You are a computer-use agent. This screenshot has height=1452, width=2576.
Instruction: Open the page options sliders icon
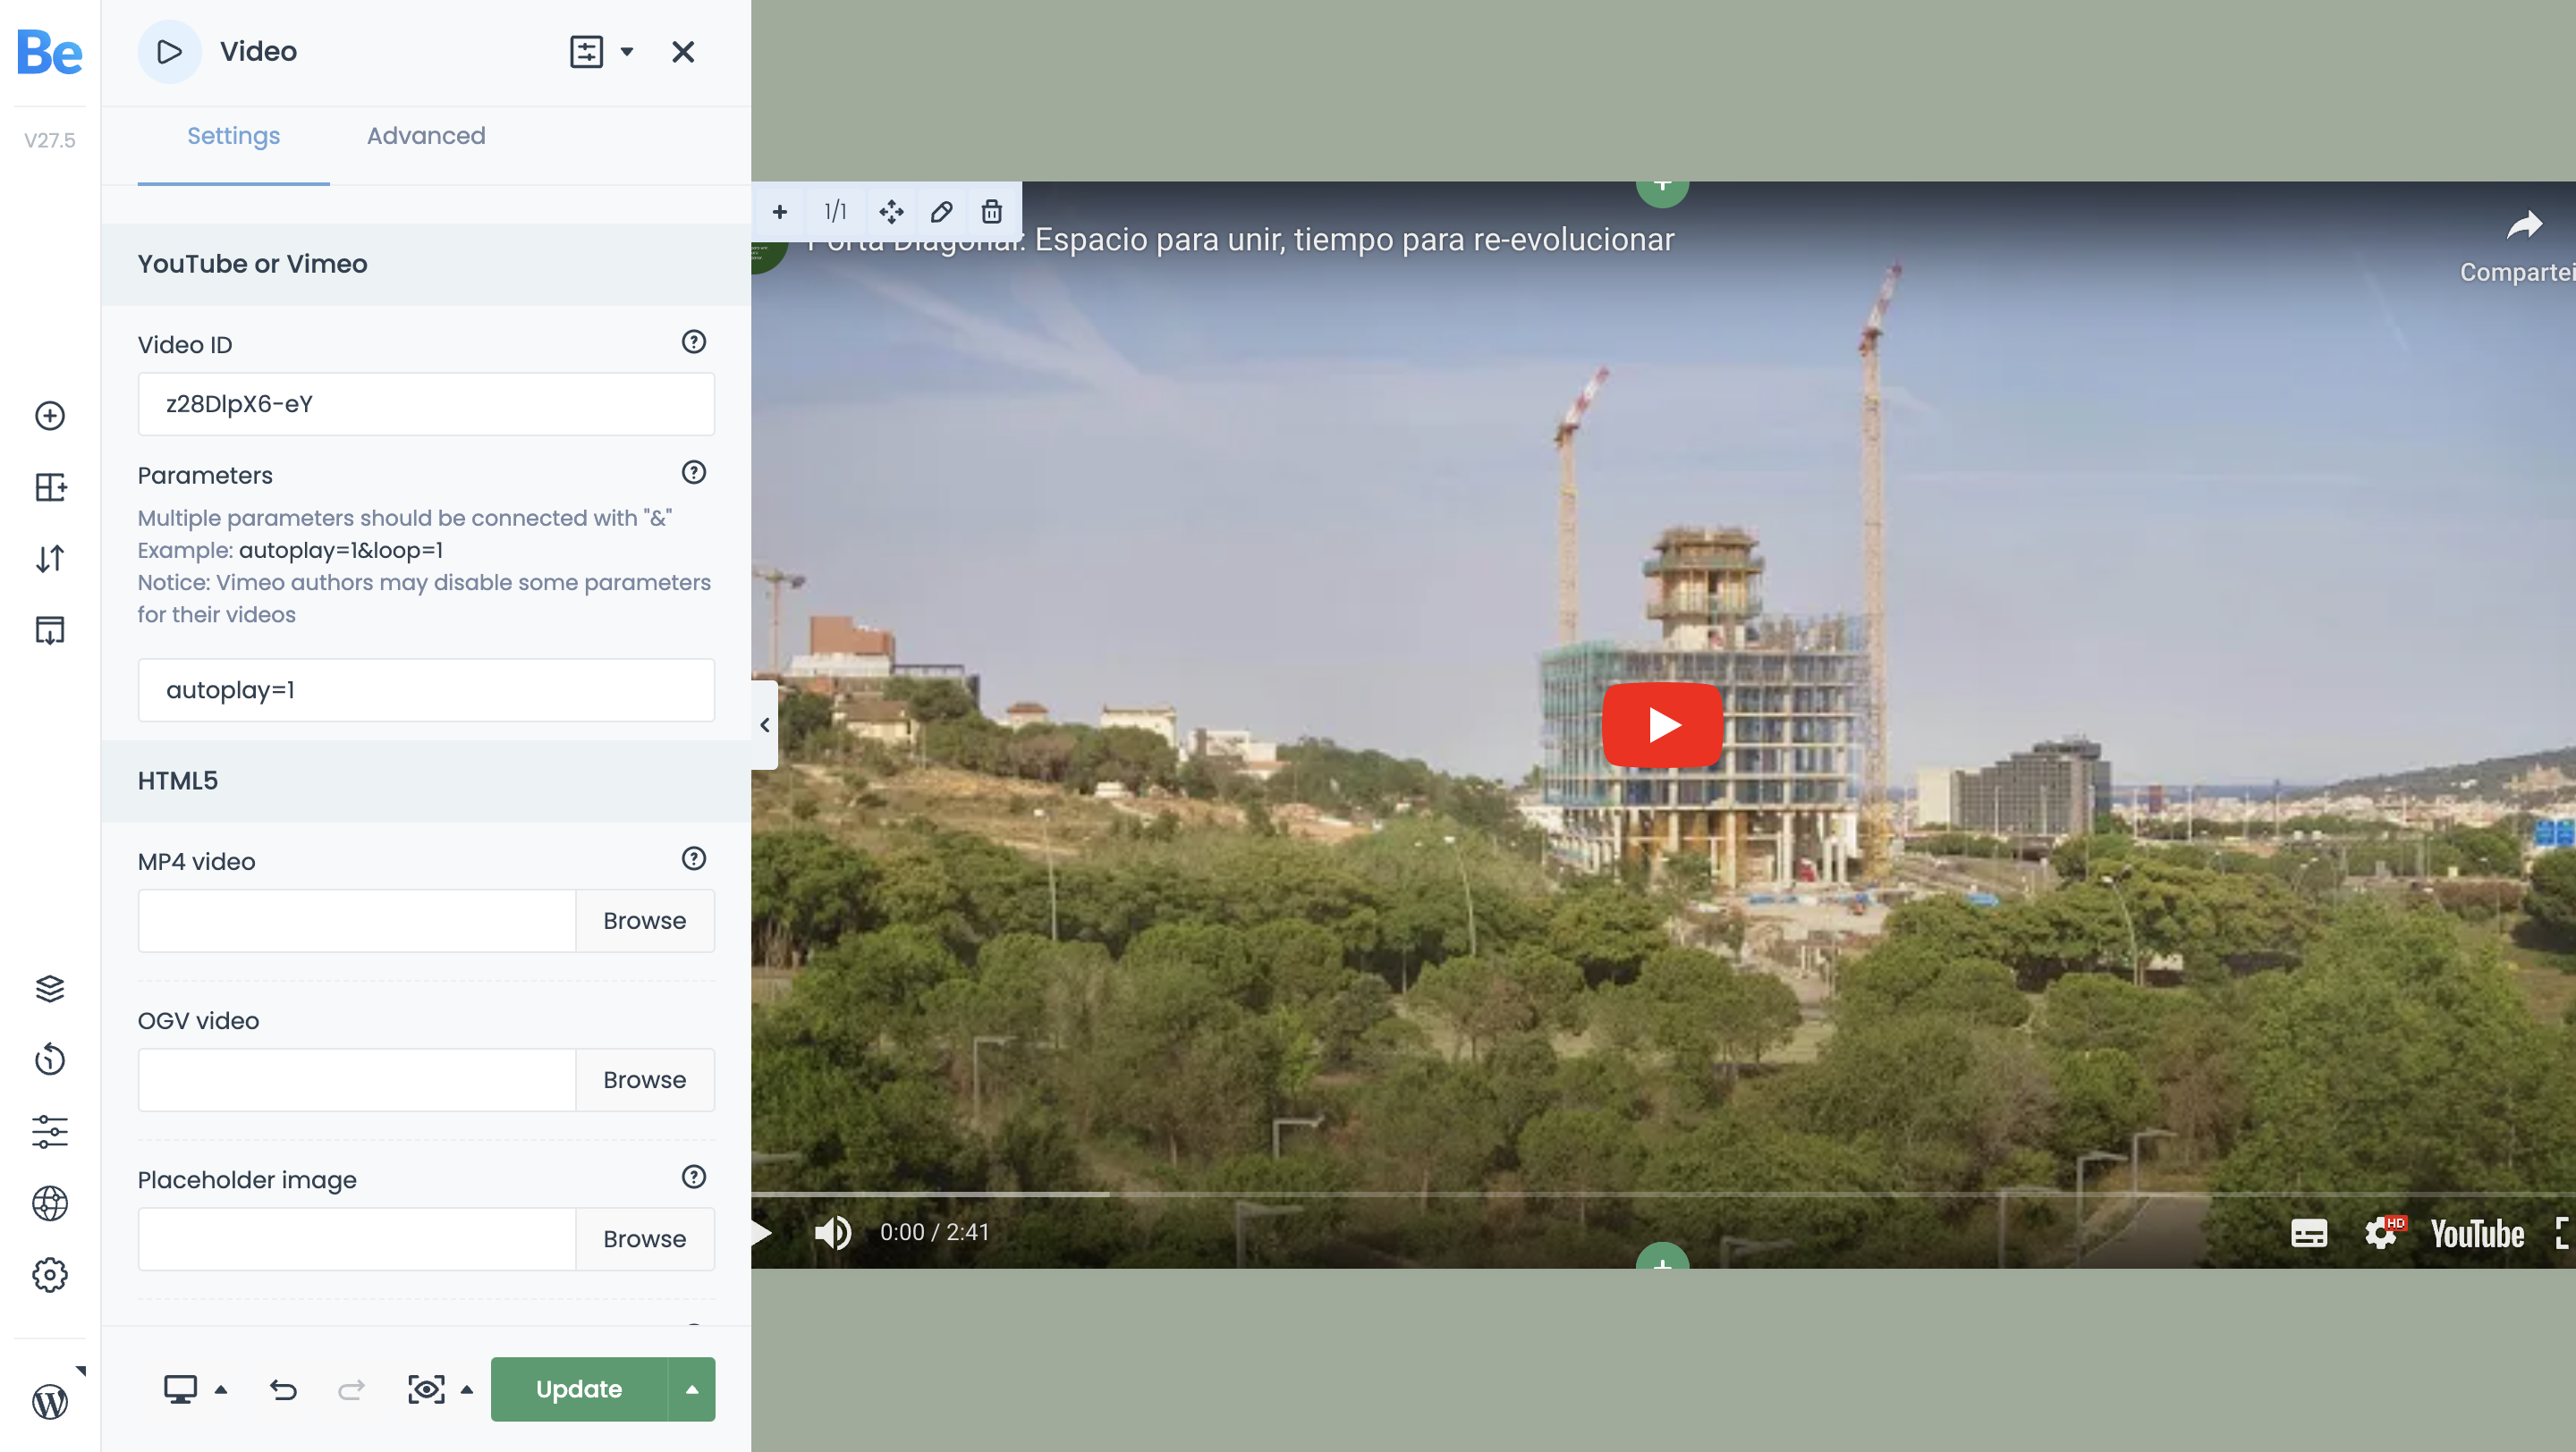[50, 1131]
